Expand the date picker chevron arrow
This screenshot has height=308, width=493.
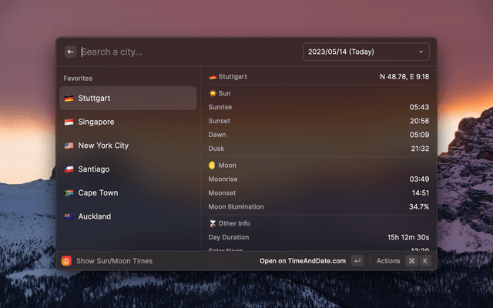421,52
